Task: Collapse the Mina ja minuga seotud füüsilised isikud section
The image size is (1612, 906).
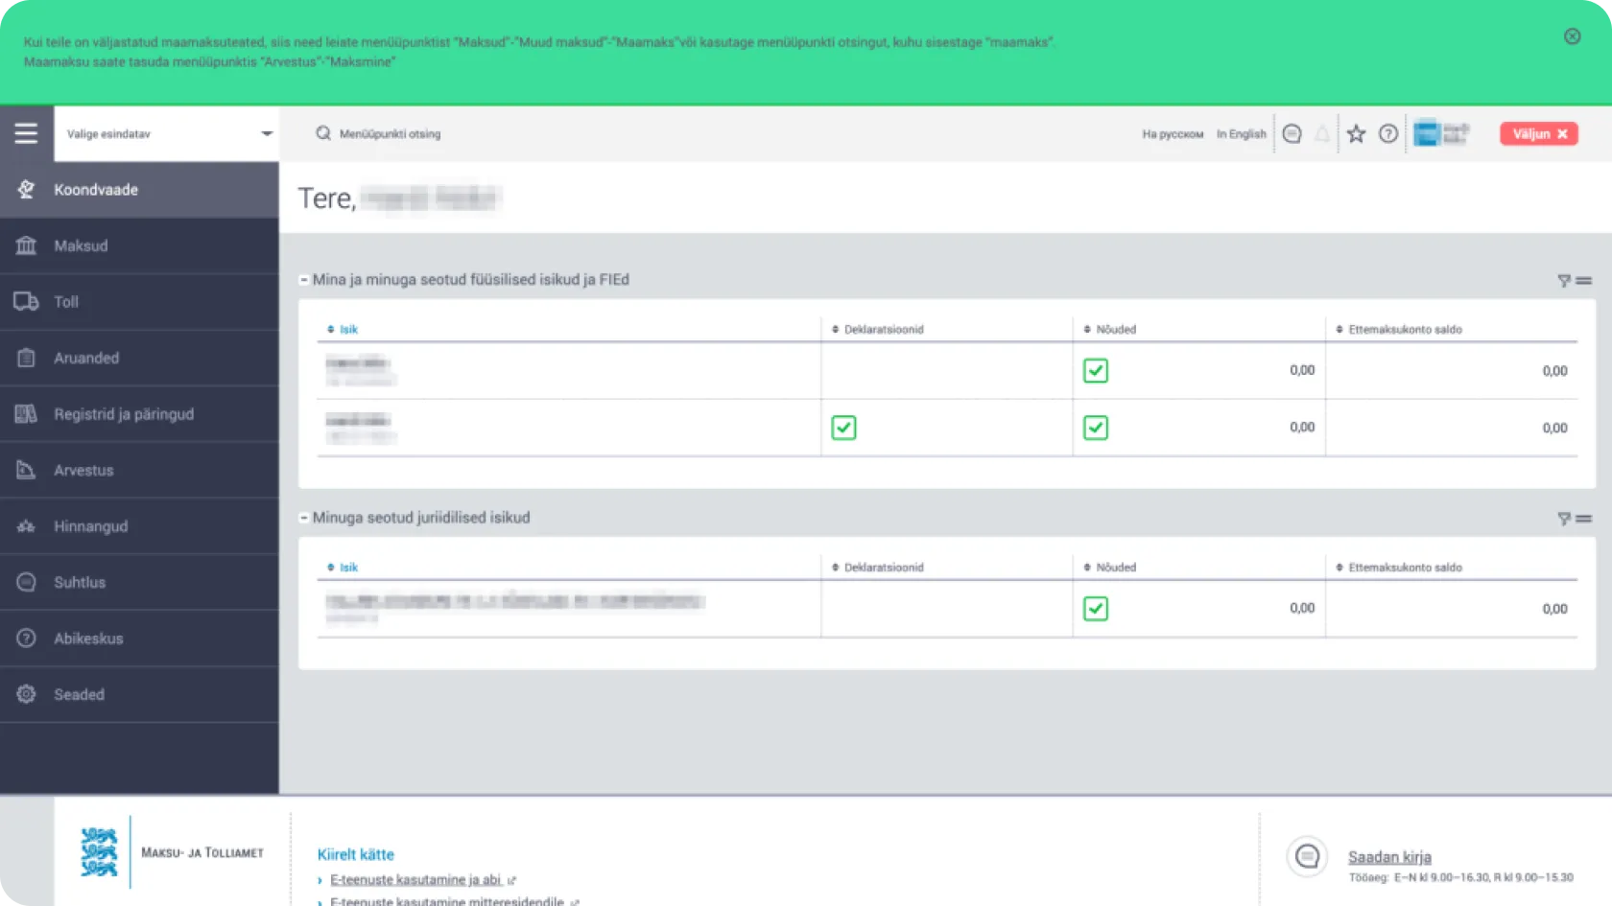Action: pyautogui.click(x=304, y=280)
